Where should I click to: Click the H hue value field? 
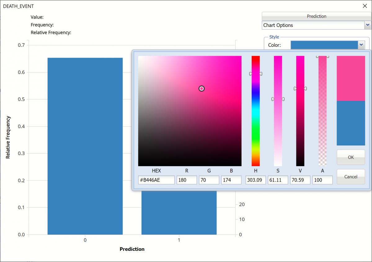[255, 180]
